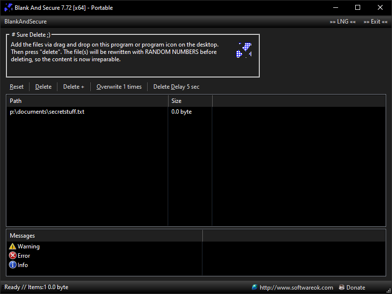Click the Donate cup icon
392x294 pixels.
[342, 287]
